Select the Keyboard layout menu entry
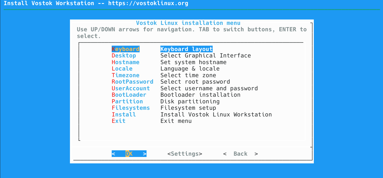 pos(126,49)
